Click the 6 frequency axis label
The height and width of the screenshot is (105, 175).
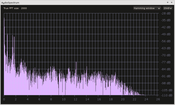click(39, 99)
